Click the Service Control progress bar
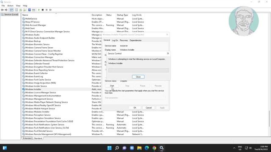Screen dimensions: 271x152 click(138, 70)
